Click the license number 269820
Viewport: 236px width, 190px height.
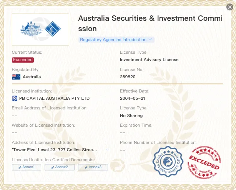click(128, 77)
